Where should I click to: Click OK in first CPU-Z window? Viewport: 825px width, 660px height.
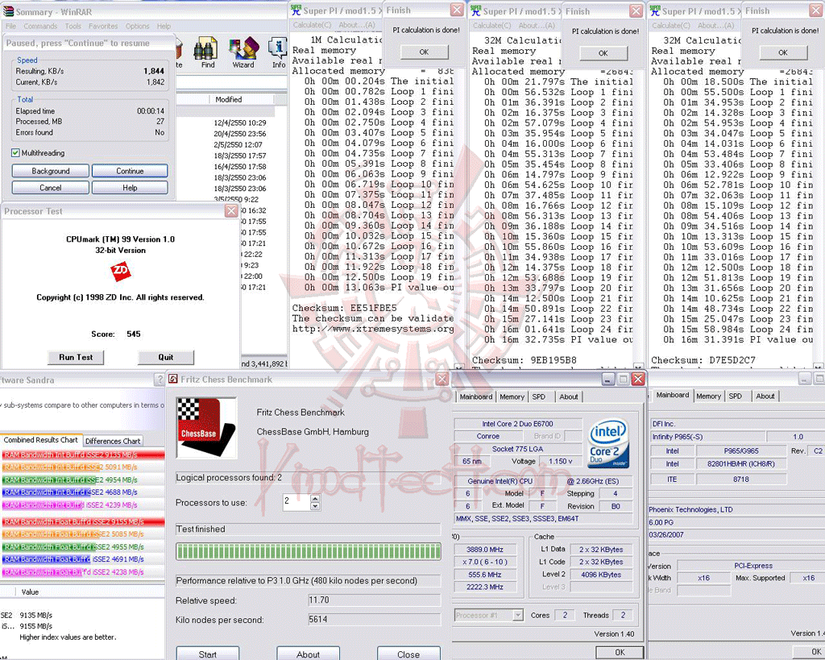tap(620, 652)
